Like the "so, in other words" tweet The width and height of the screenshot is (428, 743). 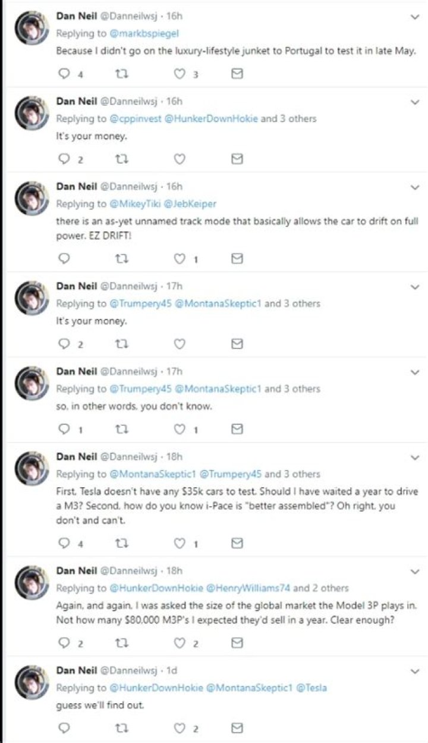tap(180, 429)
